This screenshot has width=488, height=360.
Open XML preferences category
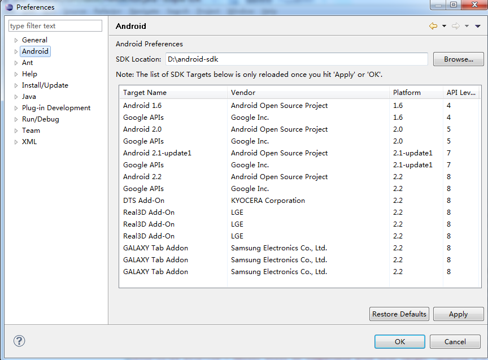pyautogui.click(x=29, y=142)
